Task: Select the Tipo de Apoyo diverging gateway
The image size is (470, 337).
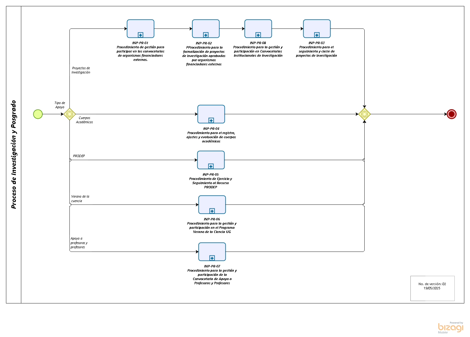Action: click(69, 114)
